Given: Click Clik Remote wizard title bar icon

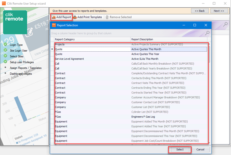Looking at the screenshot, I should pos(4,3).
